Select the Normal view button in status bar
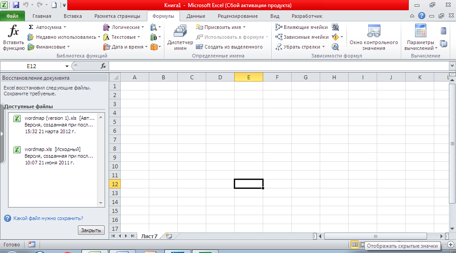The width and height of the screenshot is (456, 253). tap(354, 245)
